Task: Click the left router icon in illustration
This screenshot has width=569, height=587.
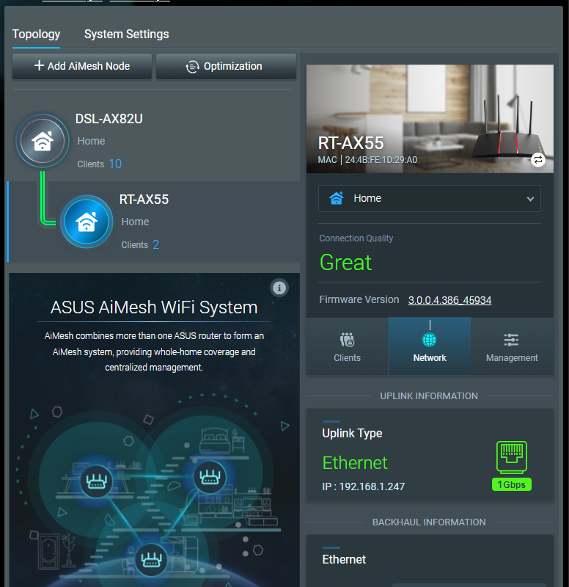Action: [x=96, y=481]
